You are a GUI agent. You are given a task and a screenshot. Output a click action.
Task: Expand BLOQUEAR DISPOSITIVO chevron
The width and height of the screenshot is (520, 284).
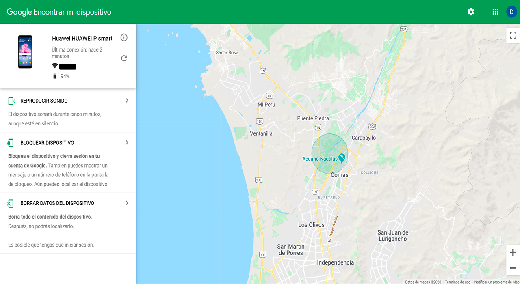[127, 143]
